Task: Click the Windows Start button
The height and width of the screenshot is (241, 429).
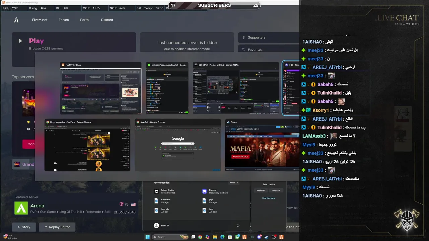Action: point(147,237)
